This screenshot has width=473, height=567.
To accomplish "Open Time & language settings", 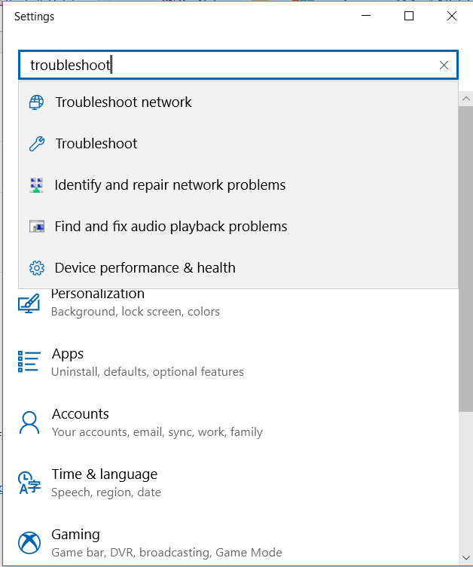I will click(89, 483).
